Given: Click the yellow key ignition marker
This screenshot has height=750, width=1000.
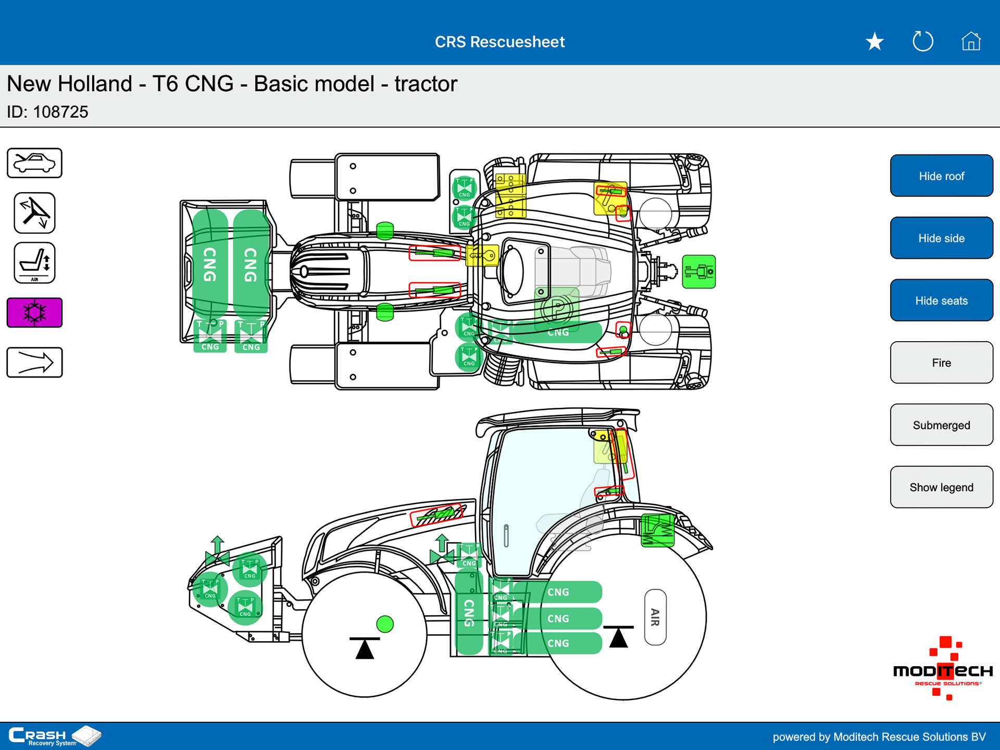Looking at the screenshot, I should point(482,256).
